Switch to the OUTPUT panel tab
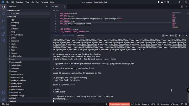Screen dimensions: 189x106 click(56, 36)
